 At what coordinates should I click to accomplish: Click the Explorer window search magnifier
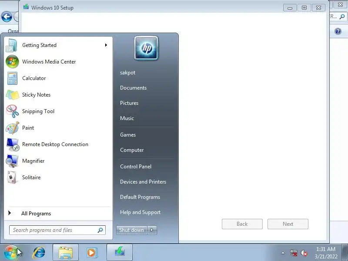pyautogui.click(x=342, y=17)
